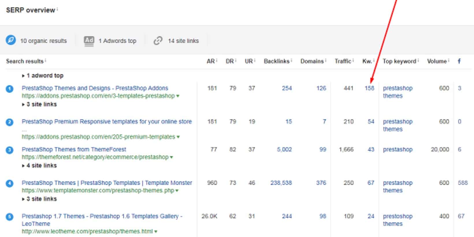
Task: Click prestoshop themes keyword in LeoTheme row
Action: pyautogui.click(x=398, y=220)
